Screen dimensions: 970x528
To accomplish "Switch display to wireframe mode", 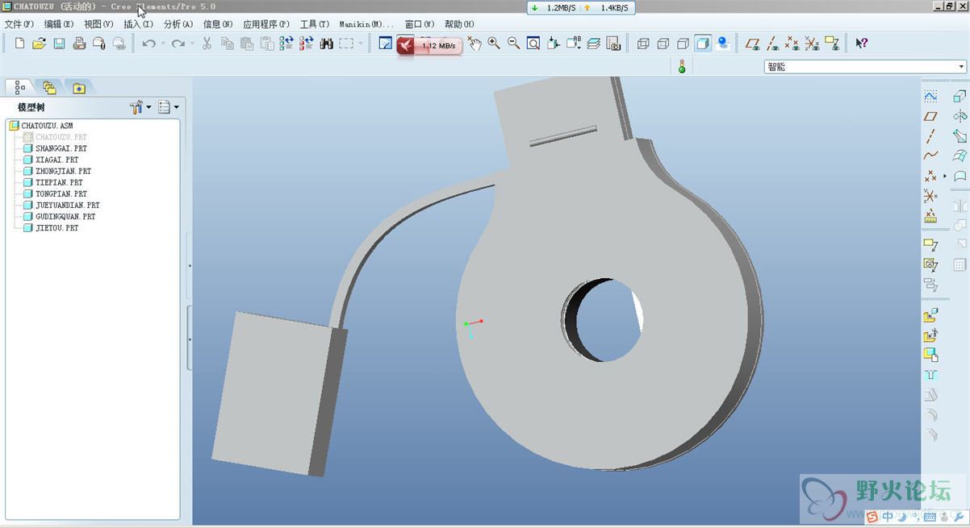I will tap(643, 44).
